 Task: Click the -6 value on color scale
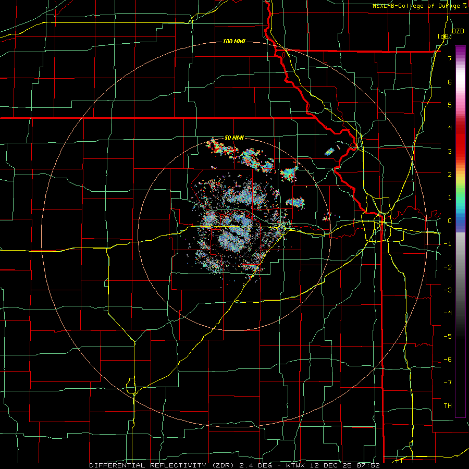(448, 360)
